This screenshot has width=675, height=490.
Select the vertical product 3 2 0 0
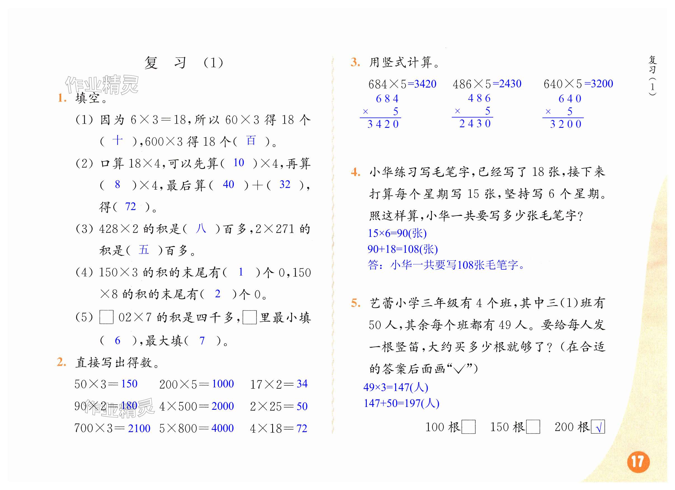click(x=566, y=124)
